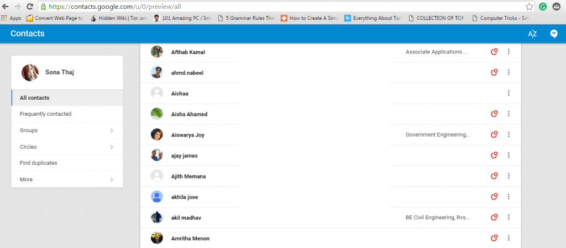Screen dimensions: 566x248
Task: Expand the Groups section
Action: [x=66, y=131]
